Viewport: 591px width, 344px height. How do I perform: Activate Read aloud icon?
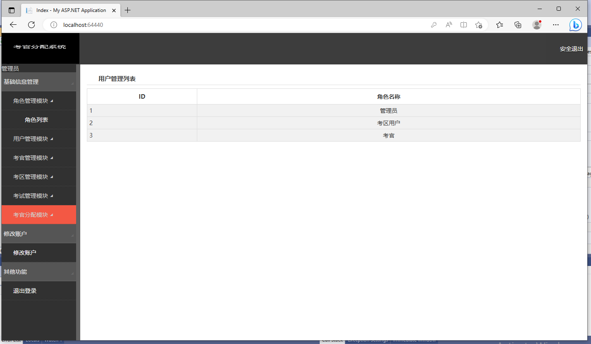point(449,25)
